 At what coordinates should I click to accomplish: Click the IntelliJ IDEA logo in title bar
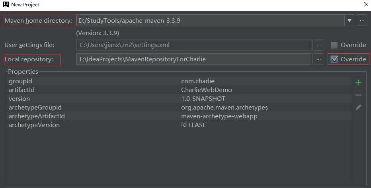(6, 4)
